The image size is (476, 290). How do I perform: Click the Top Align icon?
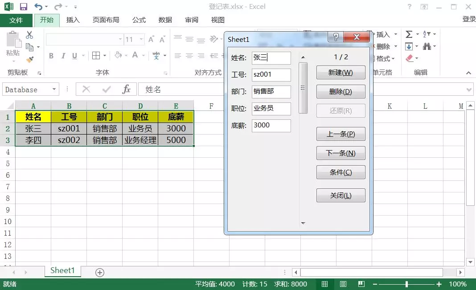point(178,37)
